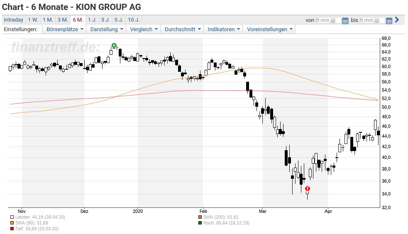
Task: Click 'Hoch: 65,64 (16.12.19)' legend text
Action: click(226, 223)
